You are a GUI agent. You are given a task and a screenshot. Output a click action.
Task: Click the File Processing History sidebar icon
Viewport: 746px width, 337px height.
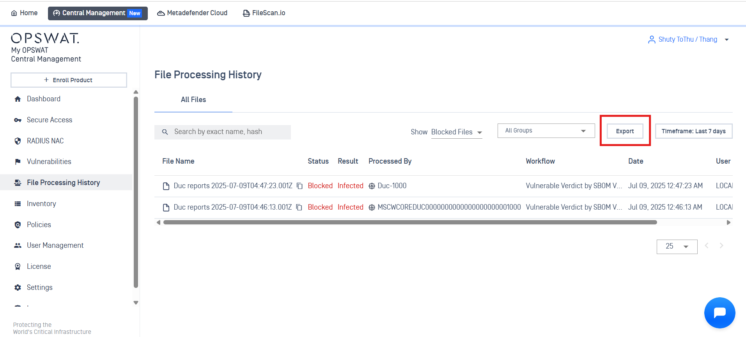point(18,183)
